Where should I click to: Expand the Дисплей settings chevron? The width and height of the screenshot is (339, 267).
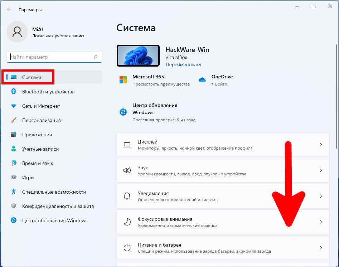click(320, 145)
